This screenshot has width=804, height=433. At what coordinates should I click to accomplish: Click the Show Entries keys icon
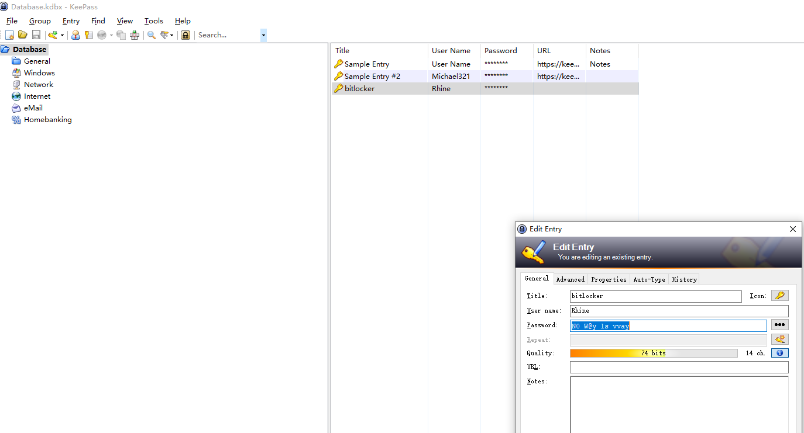(x=165, y=35)
